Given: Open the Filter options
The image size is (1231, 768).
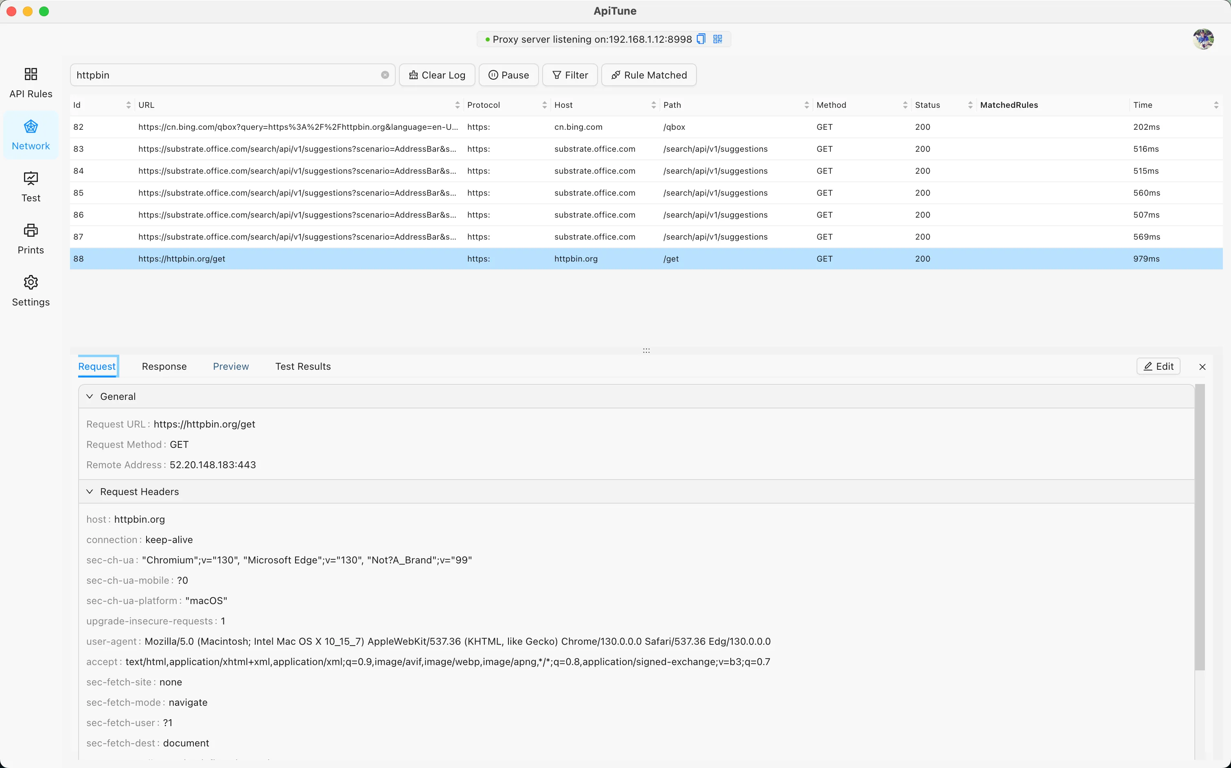Looking at the screenshot, I should point(570,75).
